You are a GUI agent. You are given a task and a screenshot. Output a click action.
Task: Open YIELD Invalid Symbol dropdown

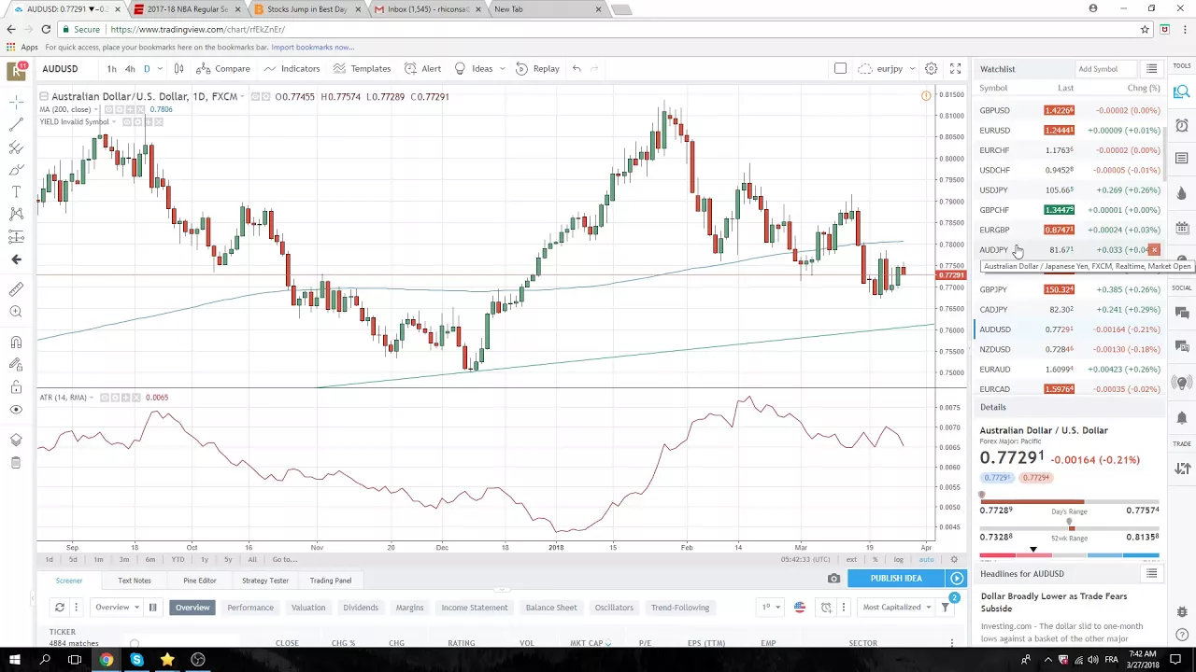[114, 122]
